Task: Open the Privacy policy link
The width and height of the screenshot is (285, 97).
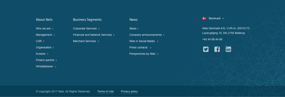Action: (x=129, y=92)
